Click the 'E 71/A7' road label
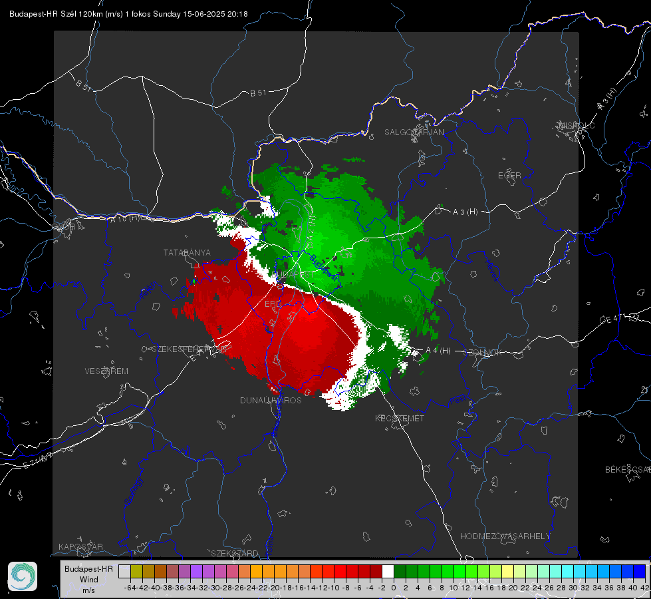This screenshot has height=599, width=651. [37, 461]
